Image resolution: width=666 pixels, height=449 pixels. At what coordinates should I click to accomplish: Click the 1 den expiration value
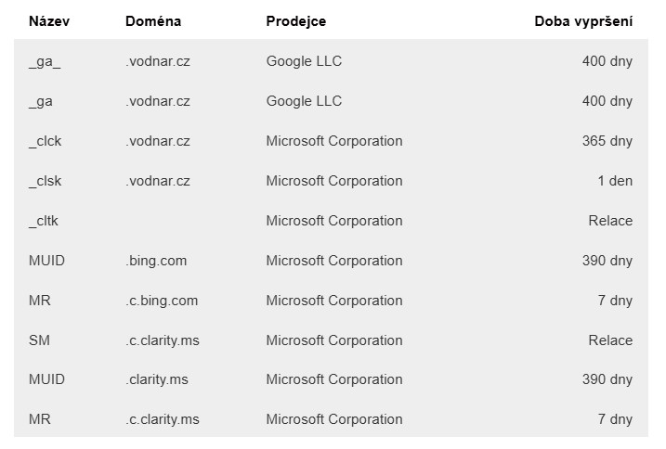click(615, 181)
